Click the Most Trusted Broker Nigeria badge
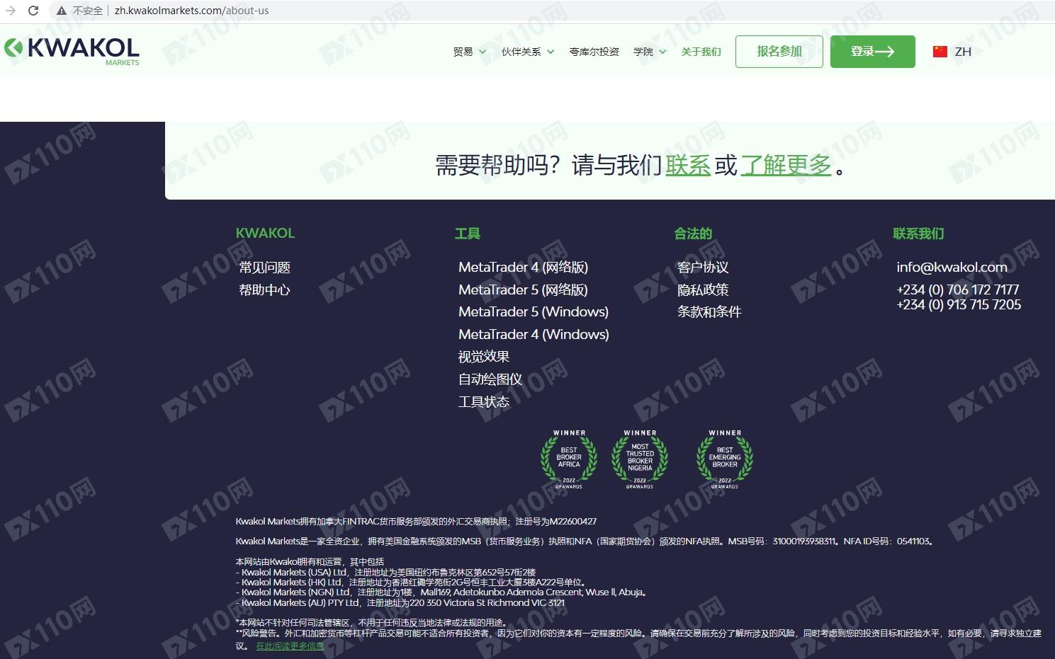Viewport: 1055px width, 659px height. click(640, 459)
